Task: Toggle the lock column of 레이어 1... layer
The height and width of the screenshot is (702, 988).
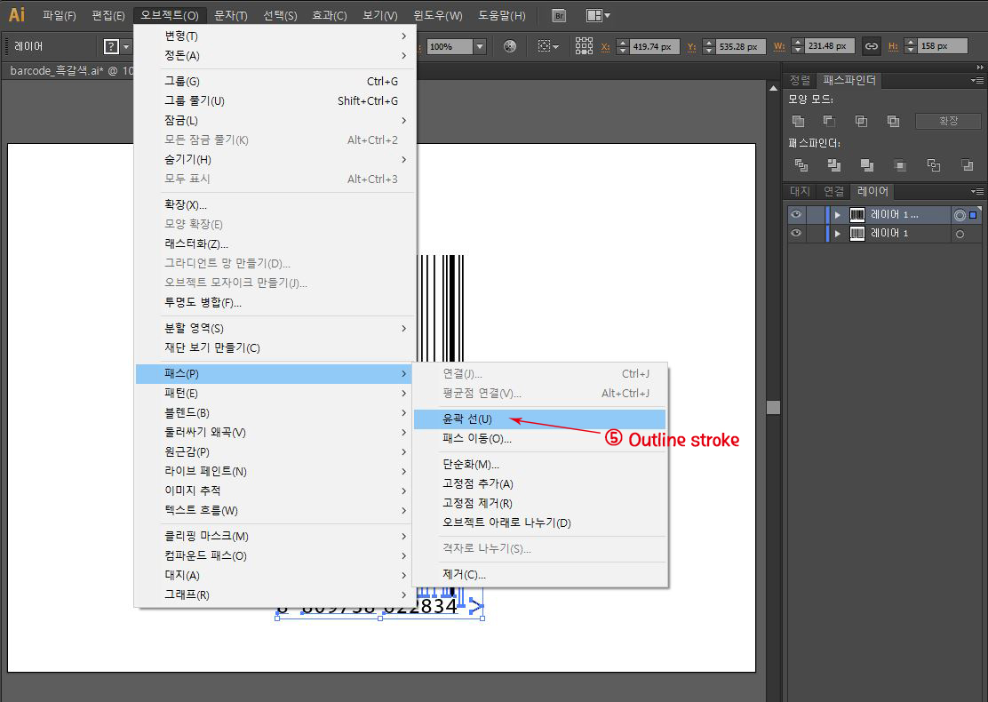Action: 816,214
